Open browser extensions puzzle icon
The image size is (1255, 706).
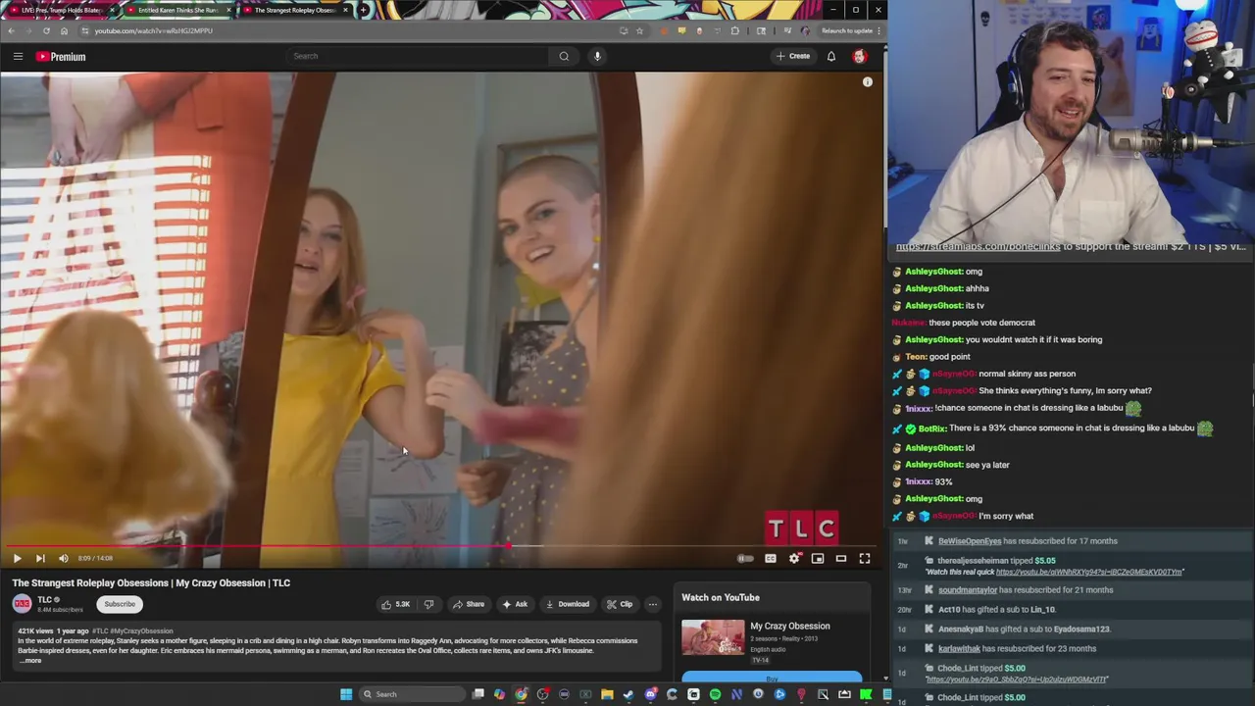click(734, 30)
